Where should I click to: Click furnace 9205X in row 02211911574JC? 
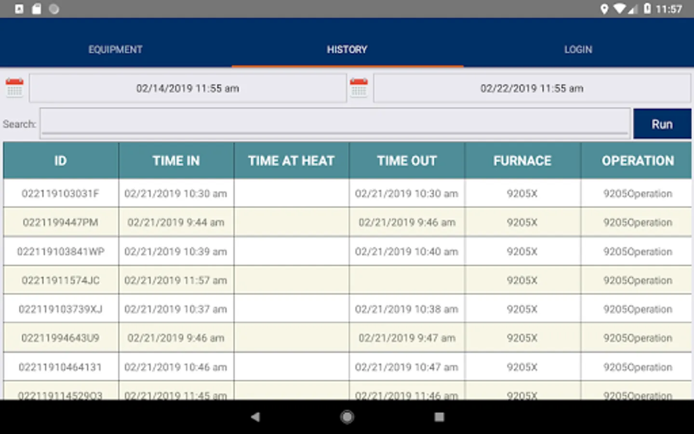(x=522, y=280)
